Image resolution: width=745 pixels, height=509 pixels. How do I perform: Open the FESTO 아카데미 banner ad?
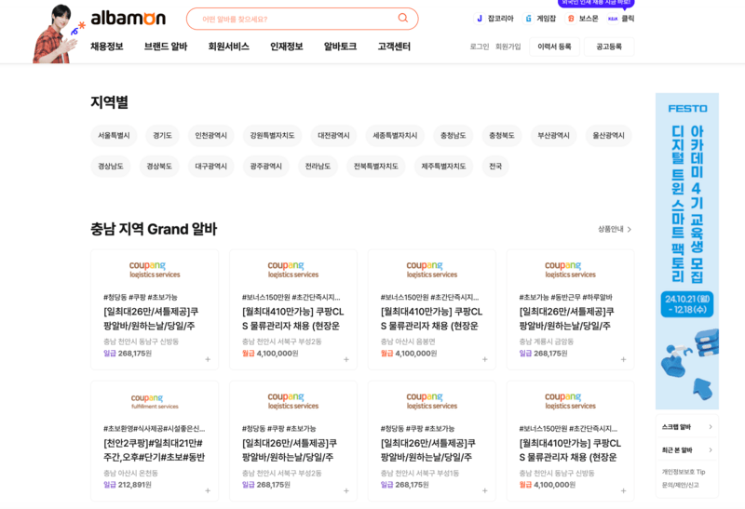coord(687,251)
